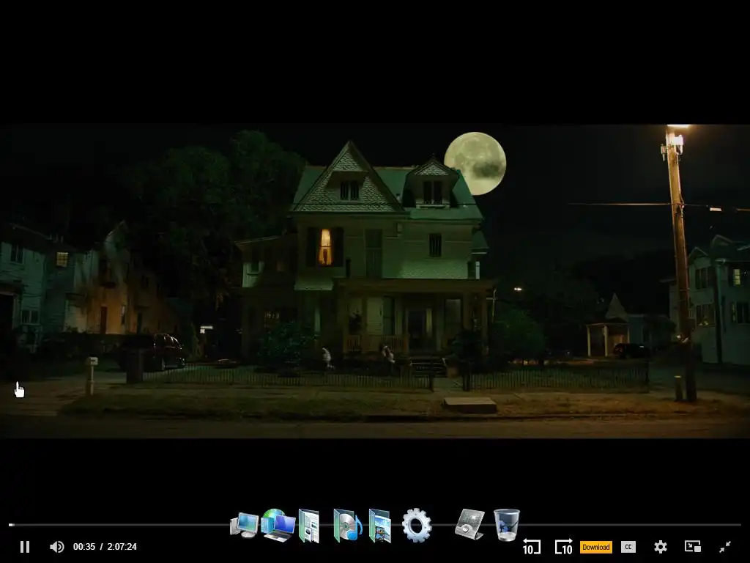
Task: Open the Recycle Bin dock icon
Action: (507, 525)
